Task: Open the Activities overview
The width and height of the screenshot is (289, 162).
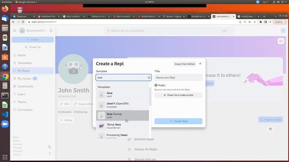Action: 7,2
